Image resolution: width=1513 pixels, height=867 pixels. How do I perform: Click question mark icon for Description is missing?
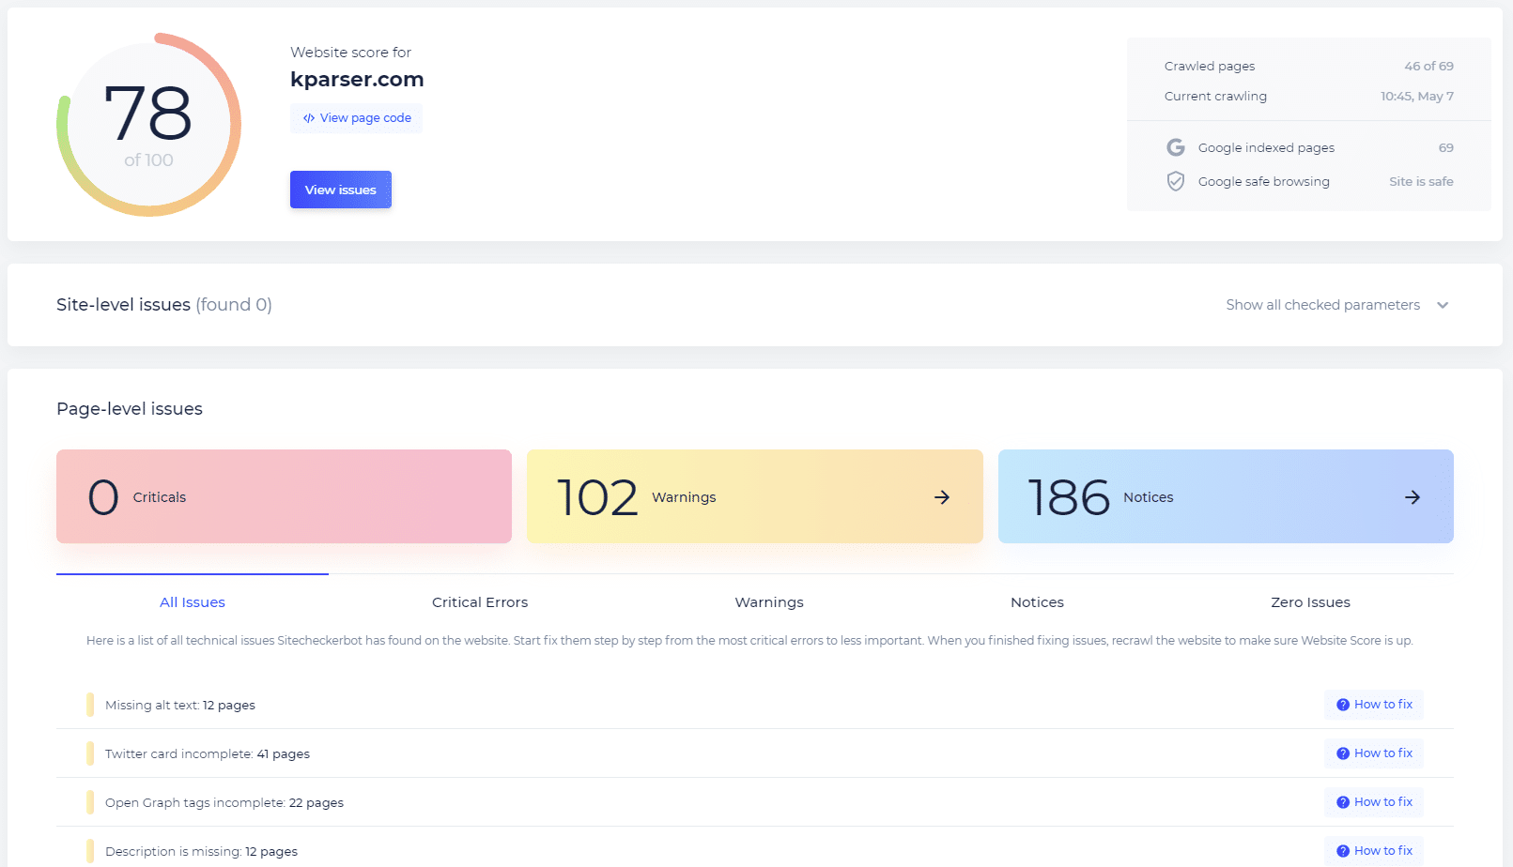(x=1343, y=851)
